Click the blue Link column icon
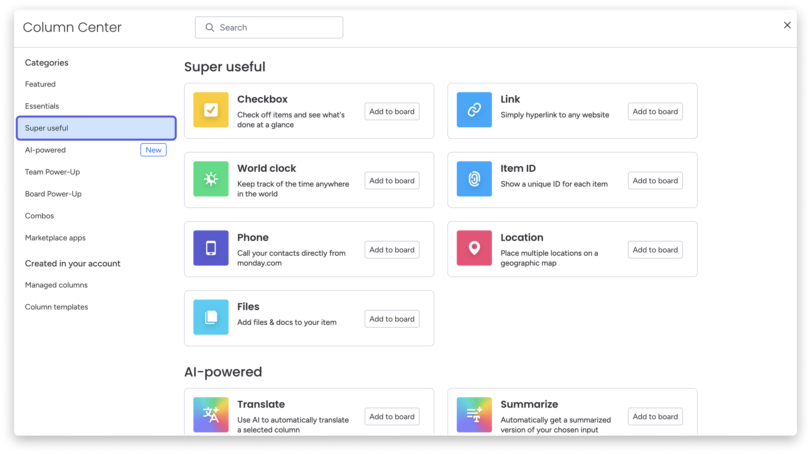This screenshot has height=454, width=811. pos(474,110)
